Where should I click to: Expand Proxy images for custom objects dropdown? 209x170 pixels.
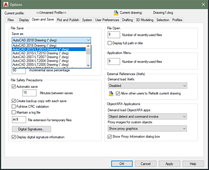[147, 129]
